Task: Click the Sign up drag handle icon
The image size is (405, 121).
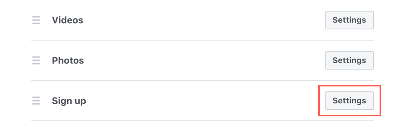Action: 36,100
